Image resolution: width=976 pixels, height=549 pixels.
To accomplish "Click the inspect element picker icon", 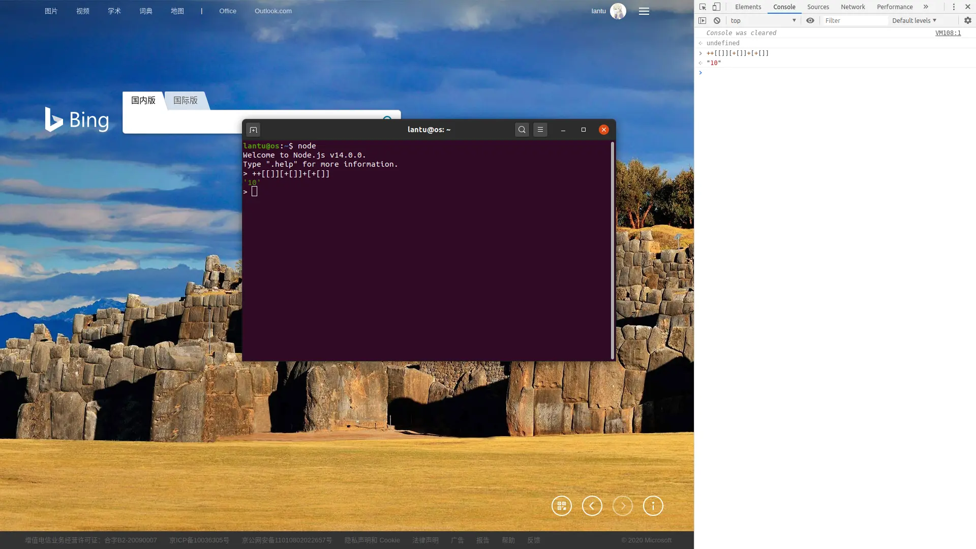I will click(x=703, y=7).
